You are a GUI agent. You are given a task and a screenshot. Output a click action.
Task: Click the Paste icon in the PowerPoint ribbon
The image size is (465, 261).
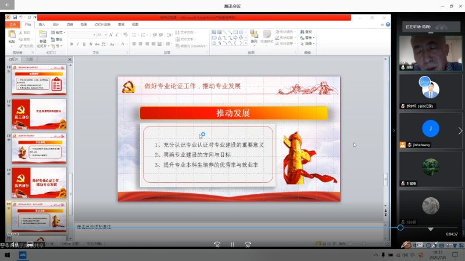click(x=12, y=37)
